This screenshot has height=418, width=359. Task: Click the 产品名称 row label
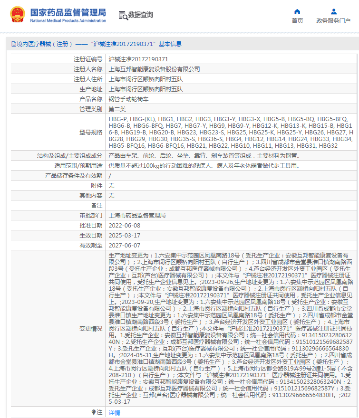91,99
